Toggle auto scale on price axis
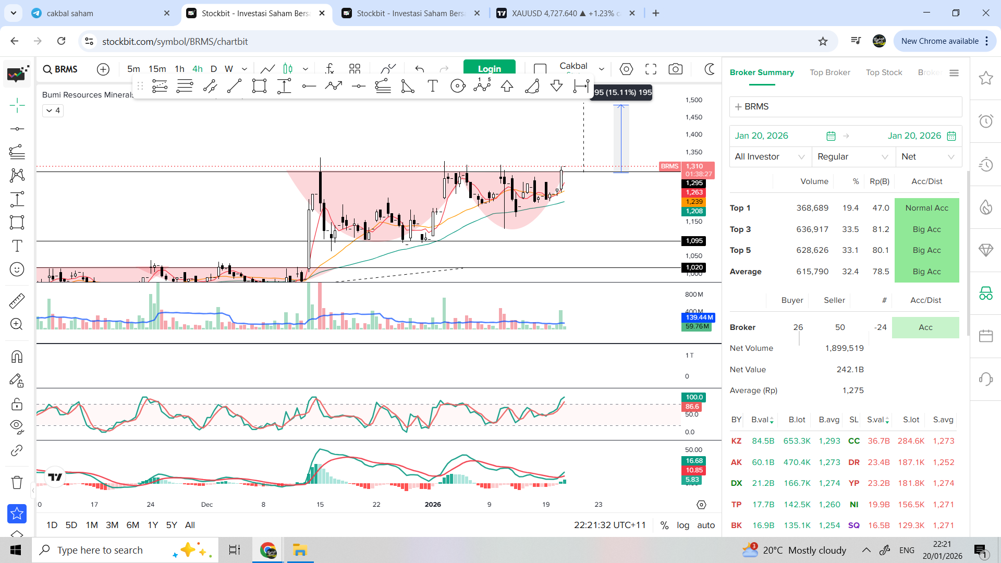Screen dimensions: 1001x563 pyautogui.click(x=706, y=525)
